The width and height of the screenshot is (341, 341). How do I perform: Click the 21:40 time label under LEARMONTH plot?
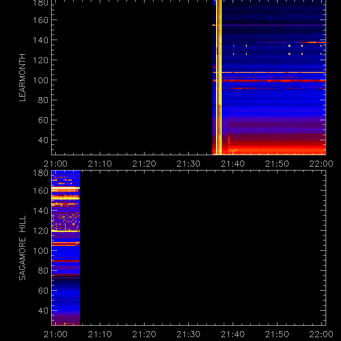(233, 164)
